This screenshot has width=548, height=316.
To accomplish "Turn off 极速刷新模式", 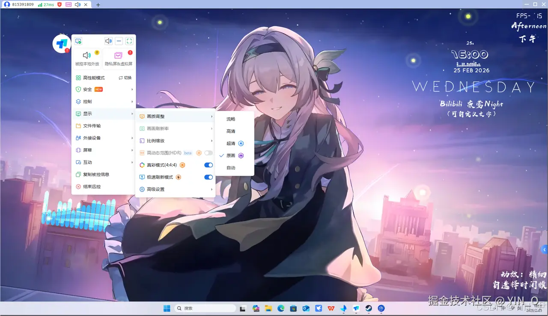I will (x=208, y=177).
